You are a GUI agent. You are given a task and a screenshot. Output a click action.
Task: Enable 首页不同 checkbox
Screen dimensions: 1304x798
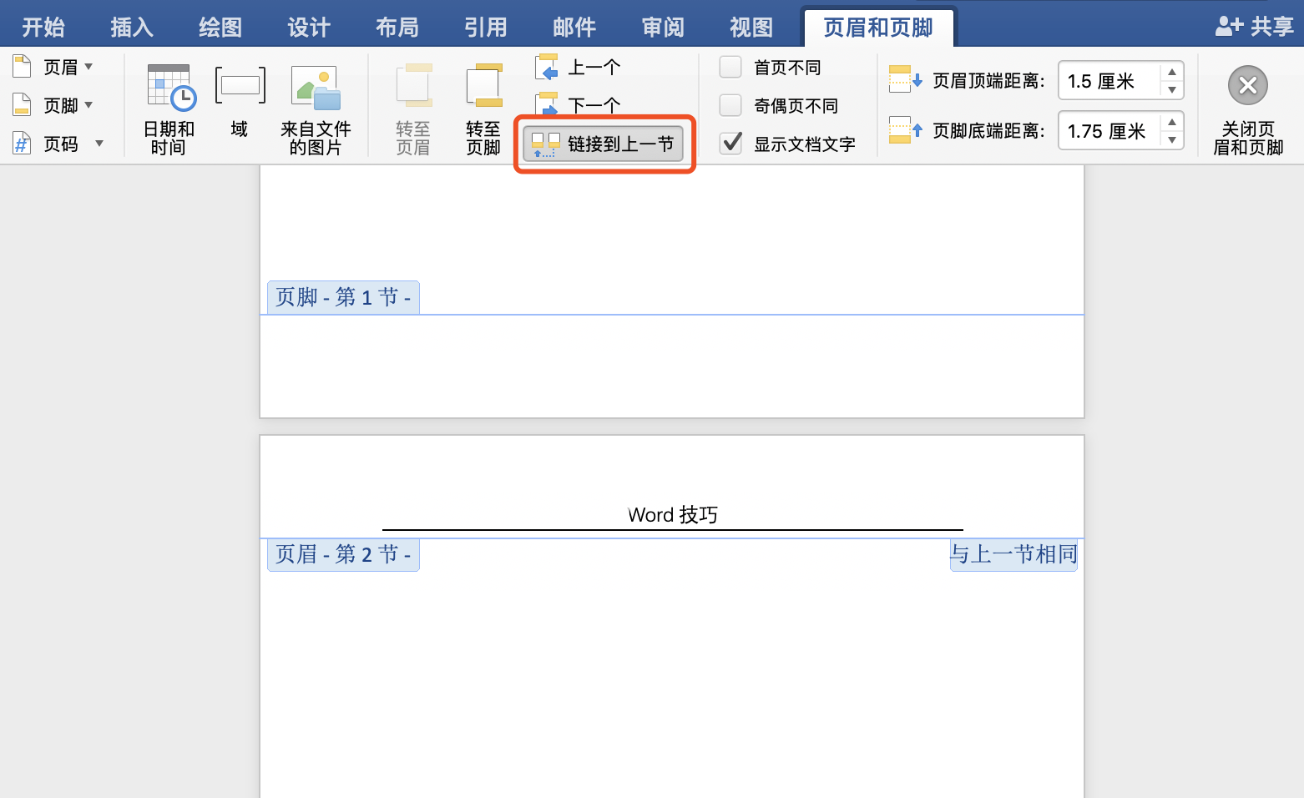(730, 67)
